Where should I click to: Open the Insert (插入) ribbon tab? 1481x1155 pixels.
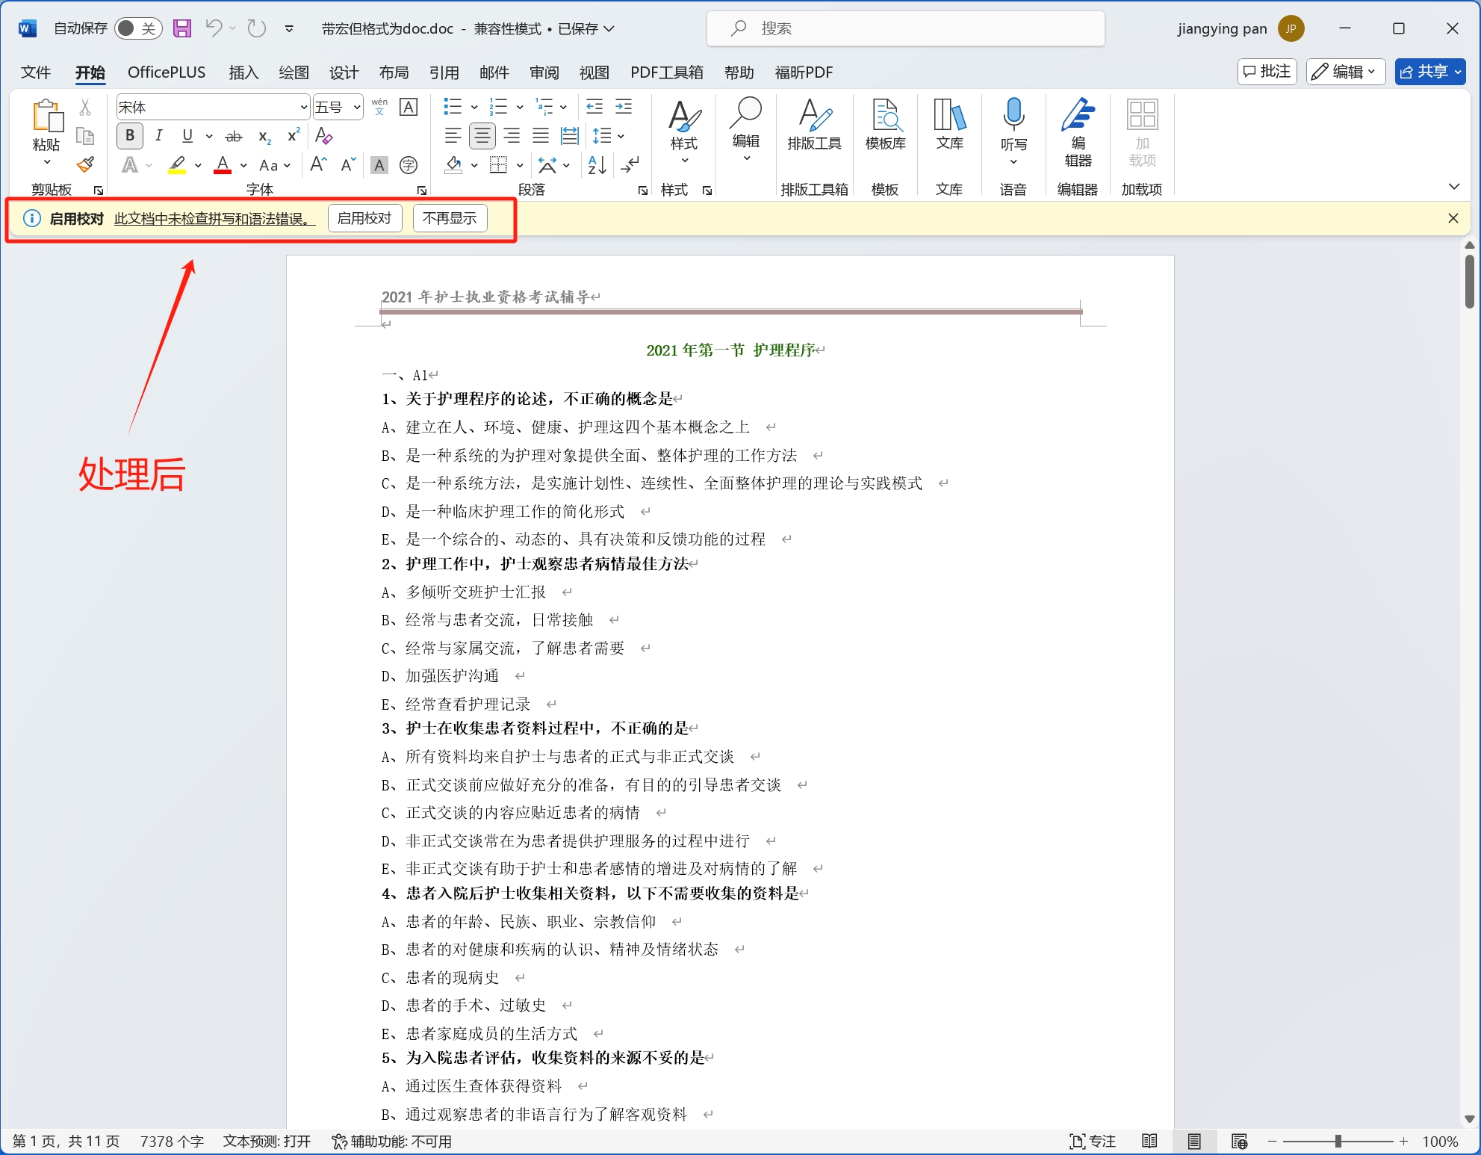pos(243,72)
